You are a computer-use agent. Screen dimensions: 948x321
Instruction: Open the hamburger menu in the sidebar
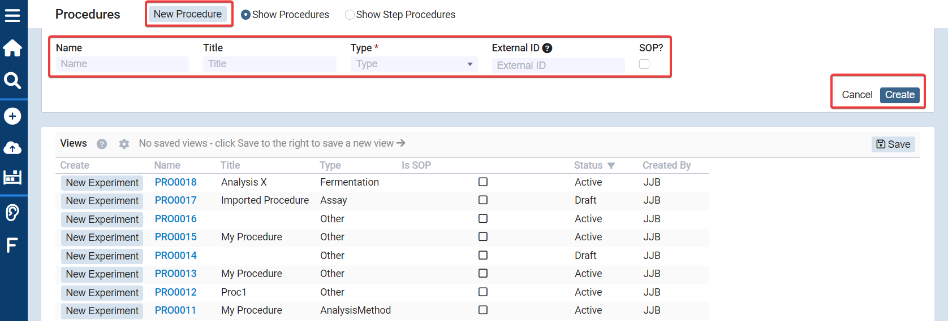pyautogui.click(x=12, y=15)
